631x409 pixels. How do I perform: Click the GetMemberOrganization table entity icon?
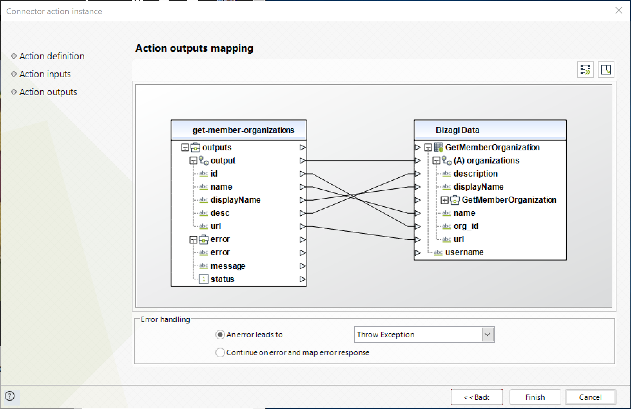click(x=438, y=147)
